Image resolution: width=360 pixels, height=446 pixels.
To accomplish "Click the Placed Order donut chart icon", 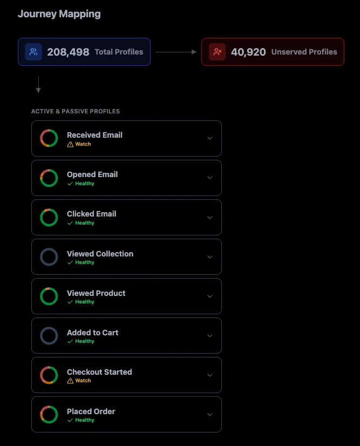I will [x=49, y=415].
